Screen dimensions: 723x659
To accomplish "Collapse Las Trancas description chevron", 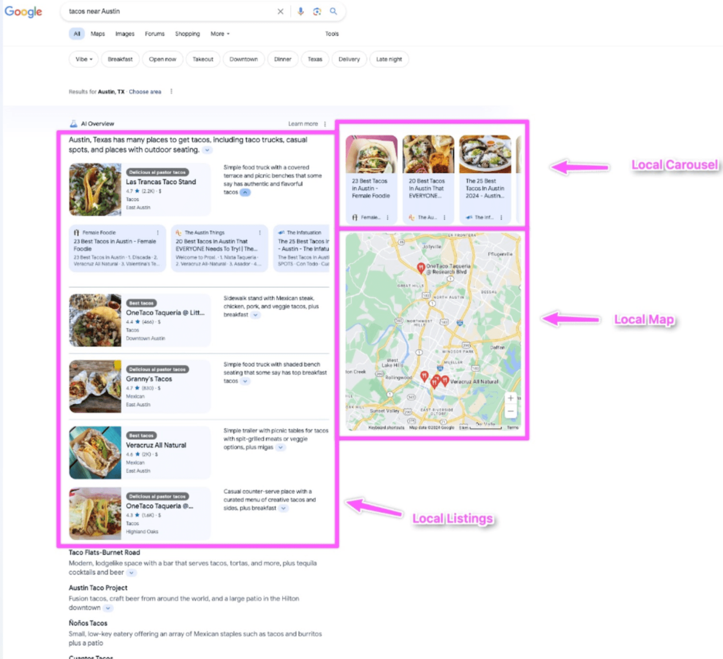I will pyautogui.click(x=245, y=192).
